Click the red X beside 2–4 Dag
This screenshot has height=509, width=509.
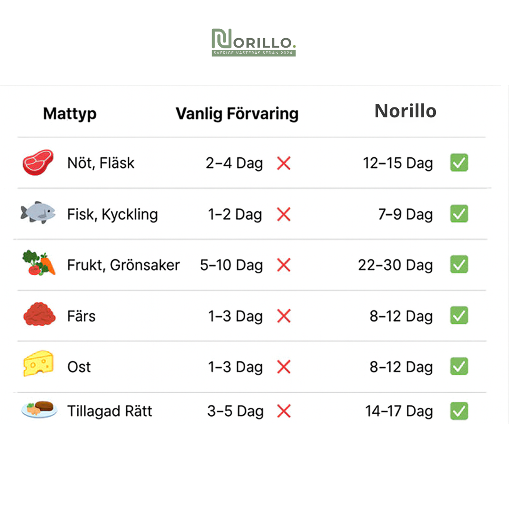click(x=284, y=164)
